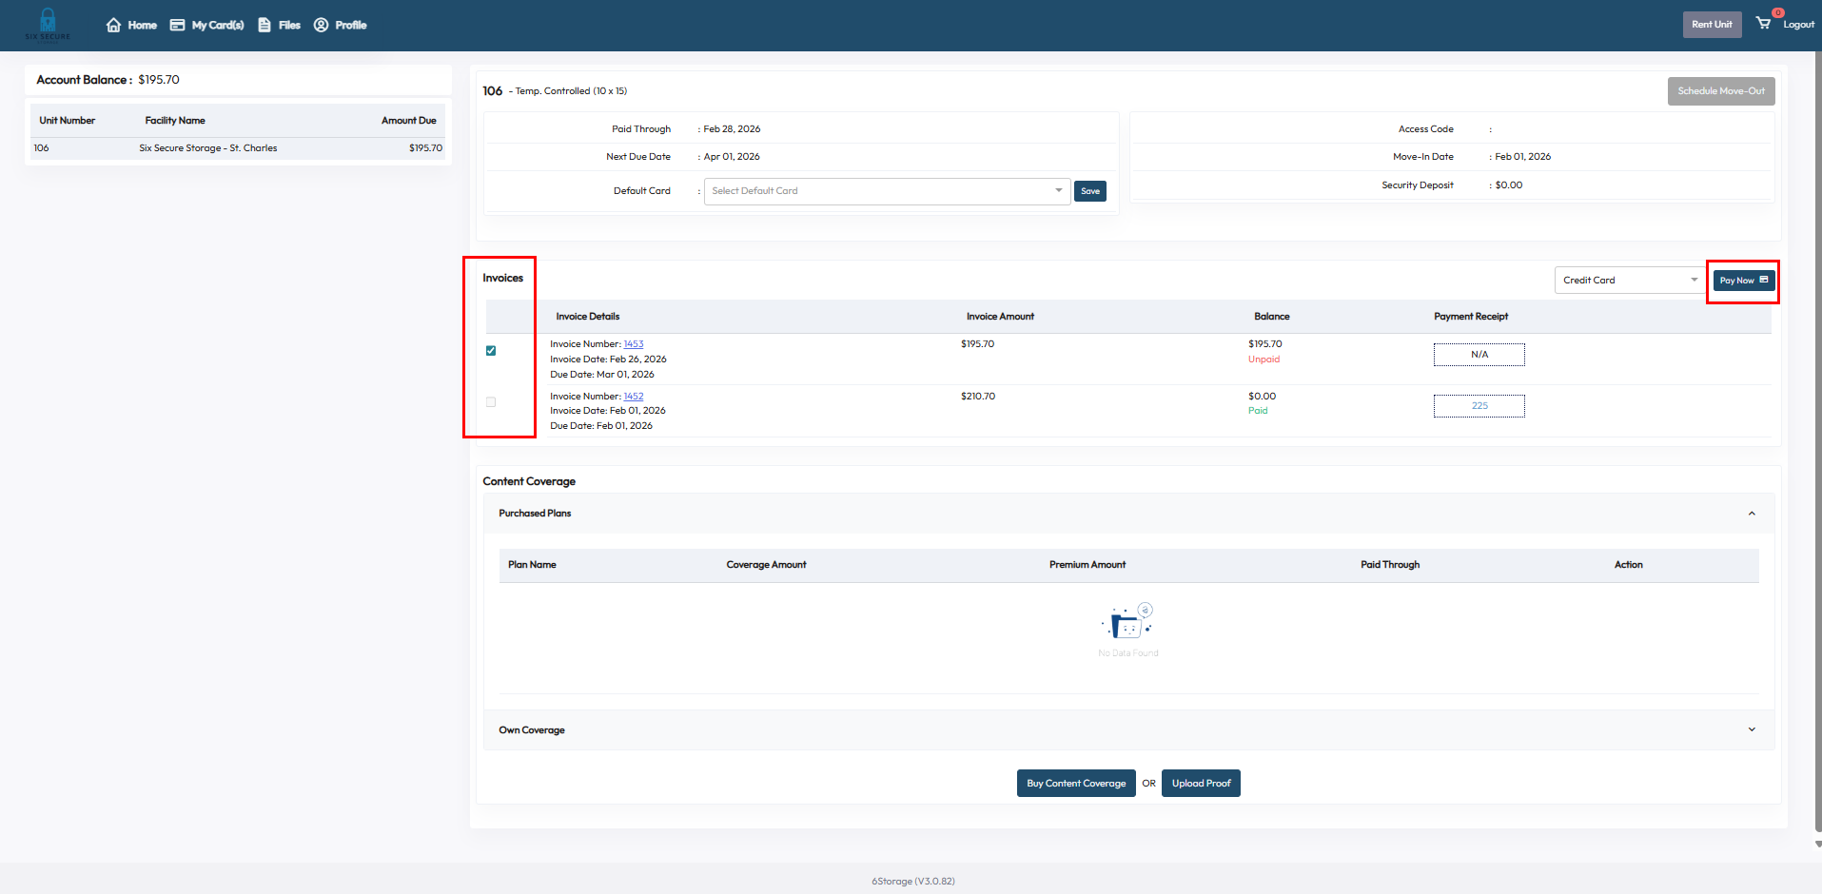Screen dimensions: 1822x894
Task: Click the Files document icon
Action: point(264,25)
